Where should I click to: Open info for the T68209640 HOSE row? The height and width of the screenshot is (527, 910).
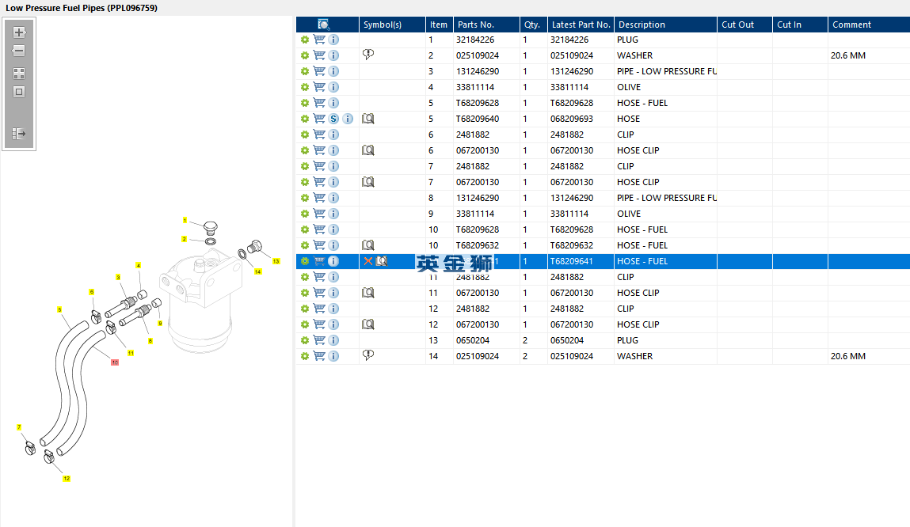coord(348,119)
